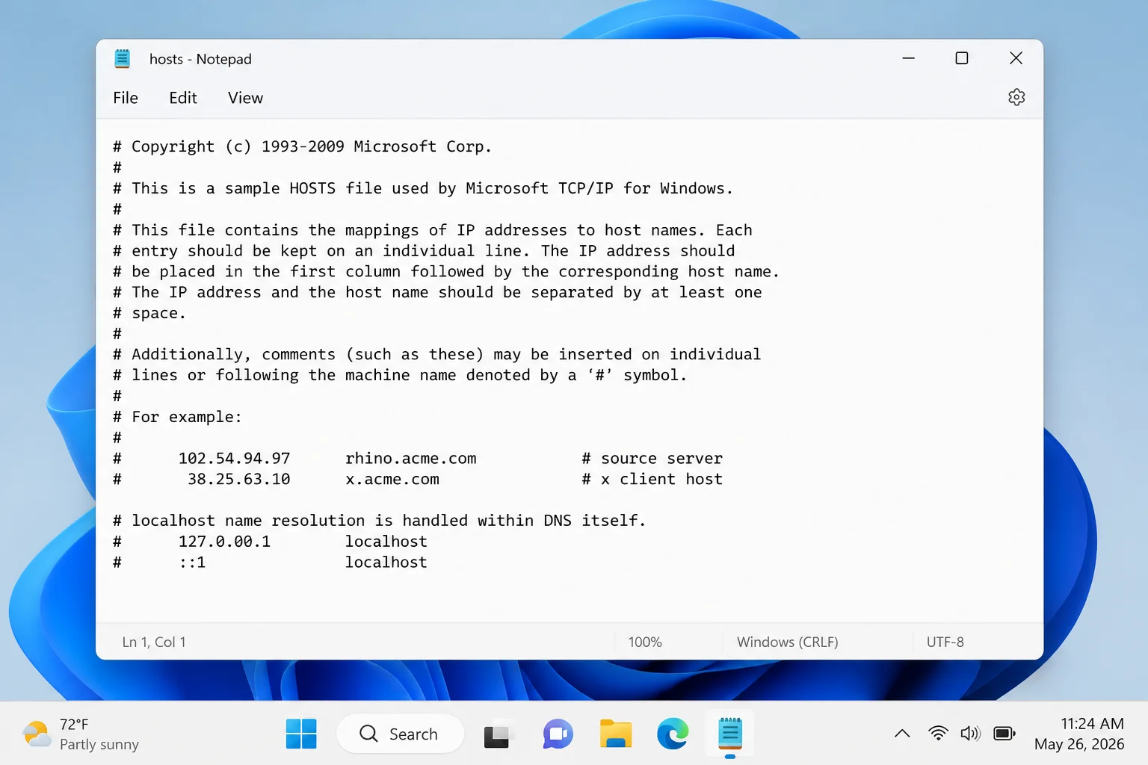This screenshot has height=765, width=1148.
Task: Click the line 'This is a sample HOSTS file'
Action: tap(423, 188)
